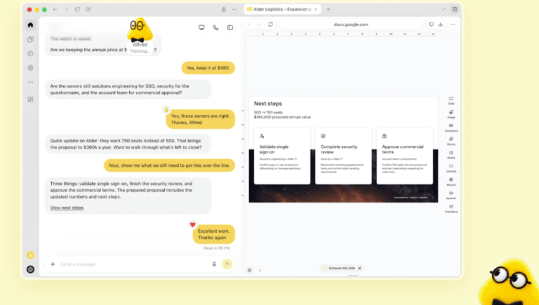Click the "Validate single sign-on" card
539x305 pixels.
tap(282, 156)
